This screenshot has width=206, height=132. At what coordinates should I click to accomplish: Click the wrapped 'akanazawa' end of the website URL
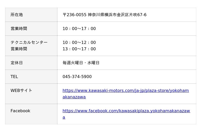[74, 97]
